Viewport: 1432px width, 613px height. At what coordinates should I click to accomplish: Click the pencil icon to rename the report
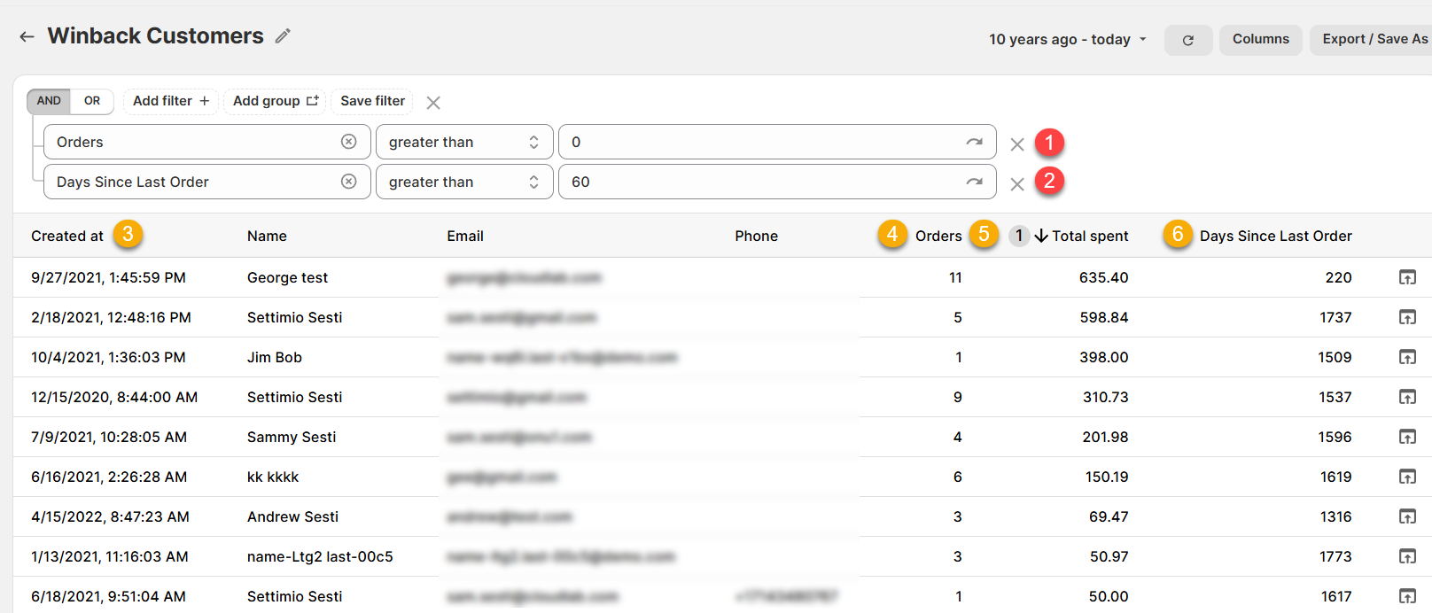(283, 36)
